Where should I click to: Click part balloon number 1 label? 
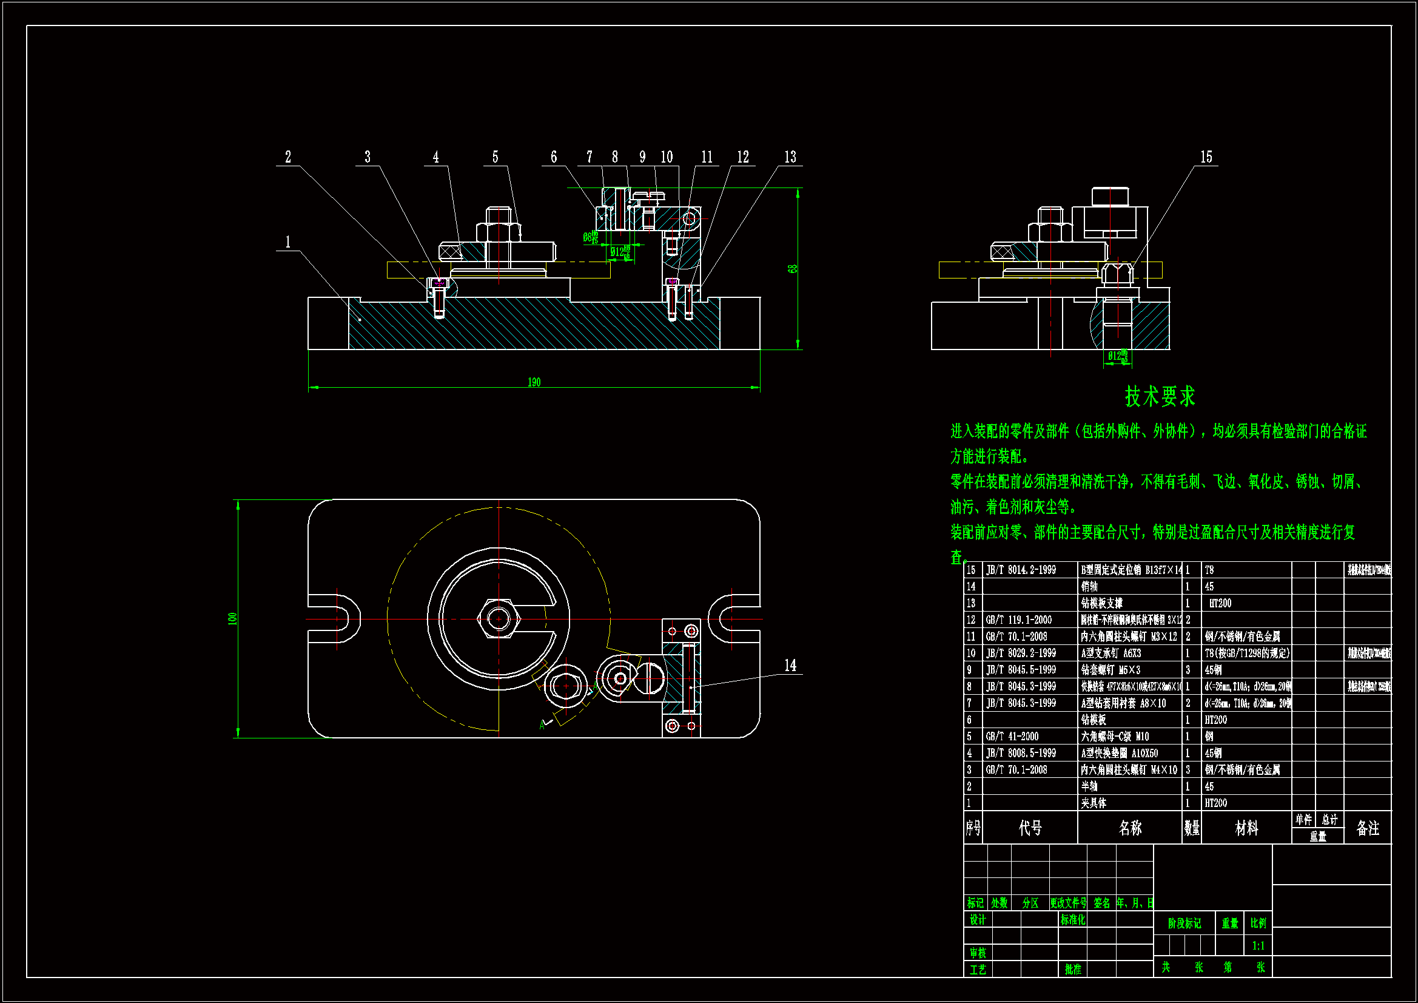[x=288, y=241]
